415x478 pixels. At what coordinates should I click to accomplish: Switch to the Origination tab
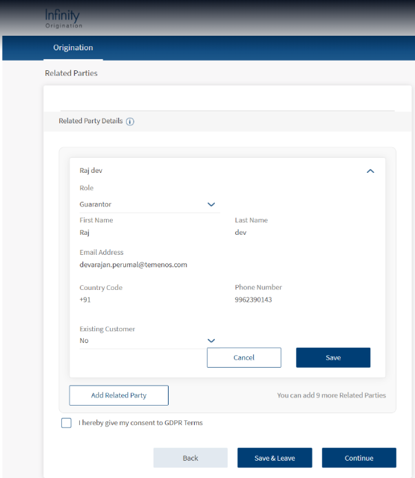(x=73, y=48)
